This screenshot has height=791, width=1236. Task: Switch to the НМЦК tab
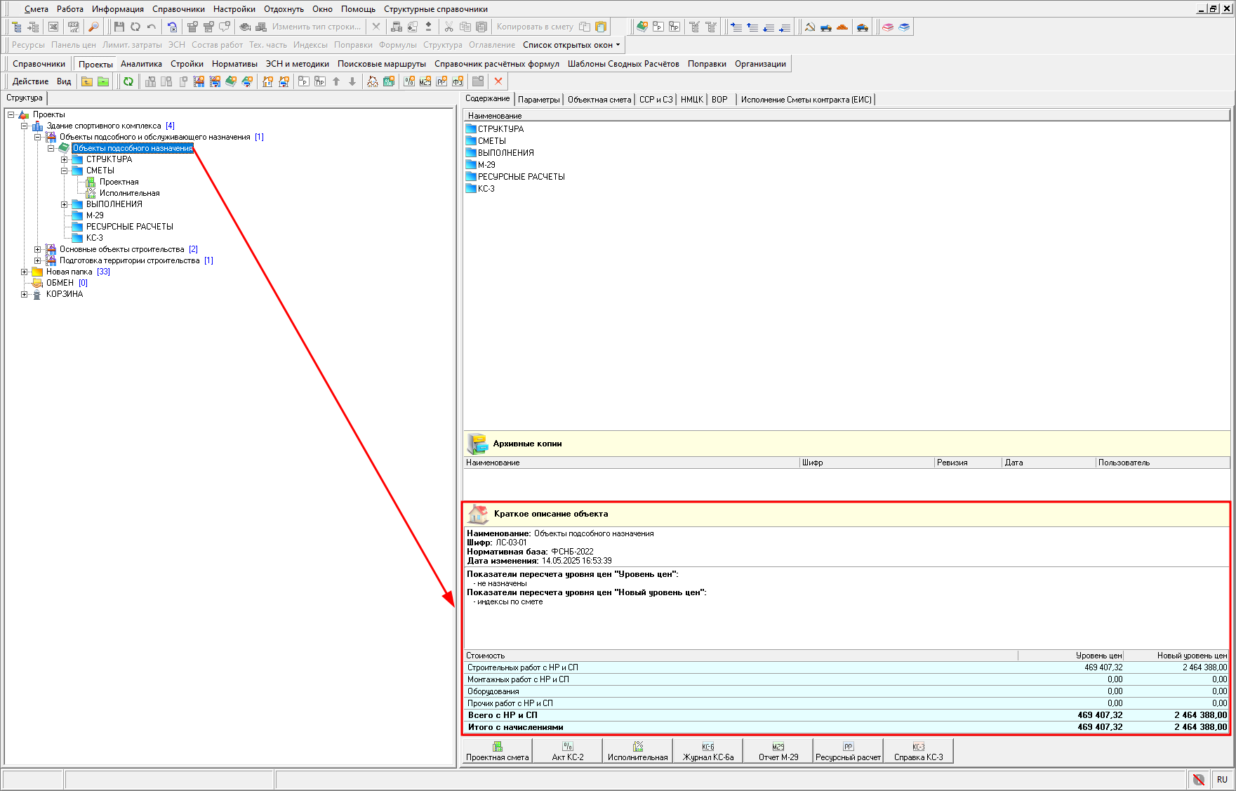pos(691,100)
